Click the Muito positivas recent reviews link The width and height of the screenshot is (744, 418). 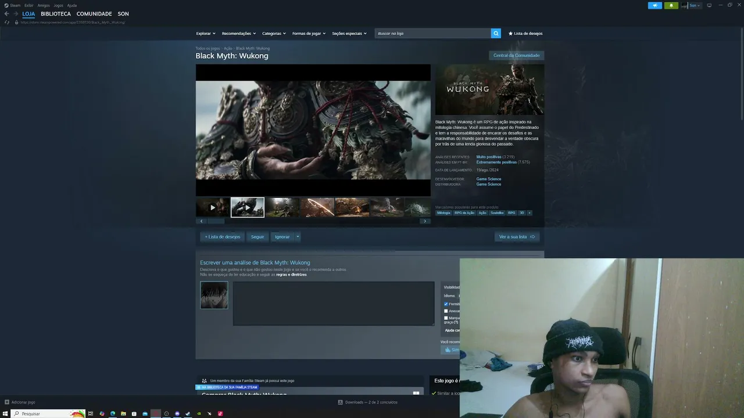pos(489,157)
